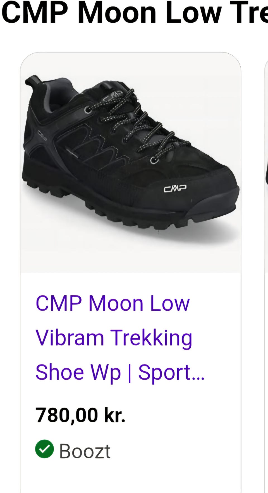Image resolution: width=268 pixels, height=493 pixels.
Task: Open the black trekking shoe product image
Action: pos(131,162)
